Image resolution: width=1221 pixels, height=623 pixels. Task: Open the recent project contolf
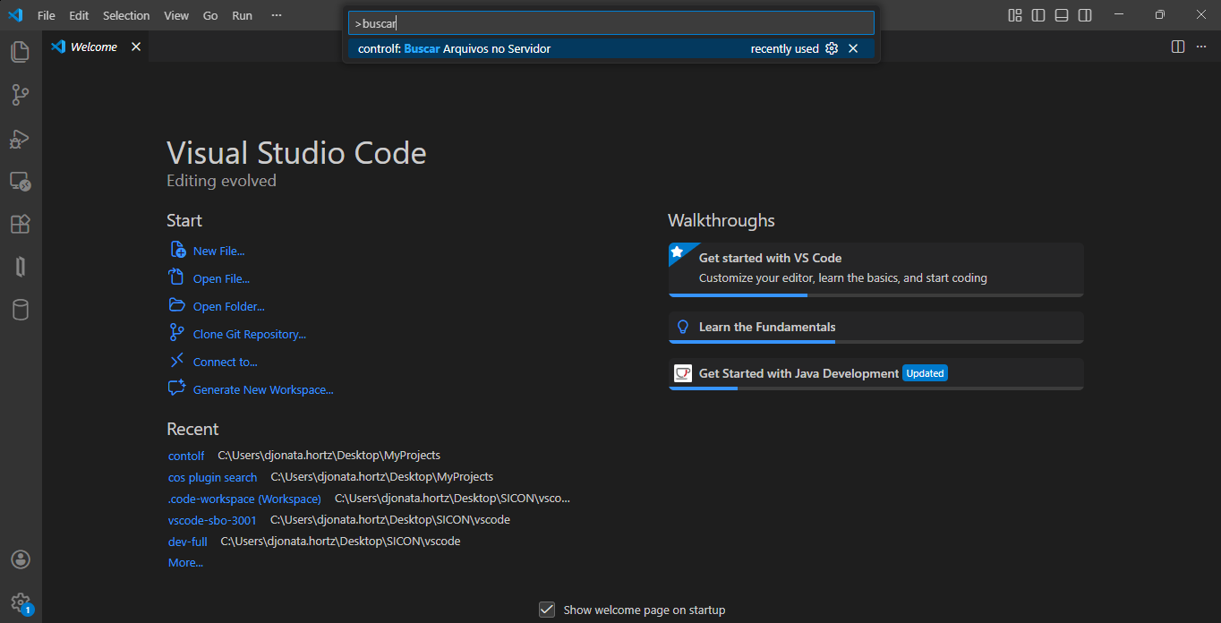[x=186, y=456]
